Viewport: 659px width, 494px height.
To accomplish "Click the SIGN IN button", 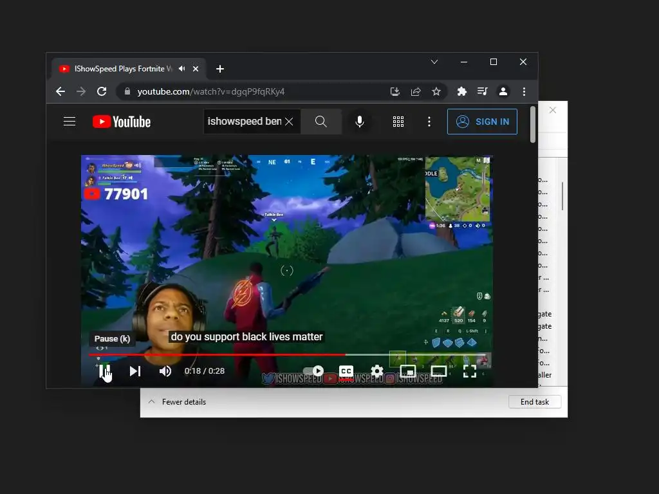I will click(482, 122).
